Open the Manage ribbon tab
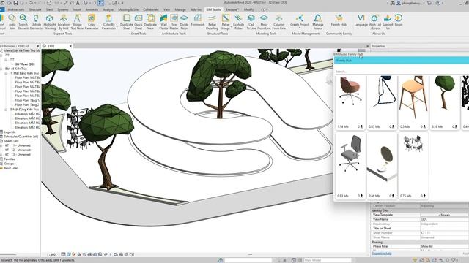 click(180, 9)
